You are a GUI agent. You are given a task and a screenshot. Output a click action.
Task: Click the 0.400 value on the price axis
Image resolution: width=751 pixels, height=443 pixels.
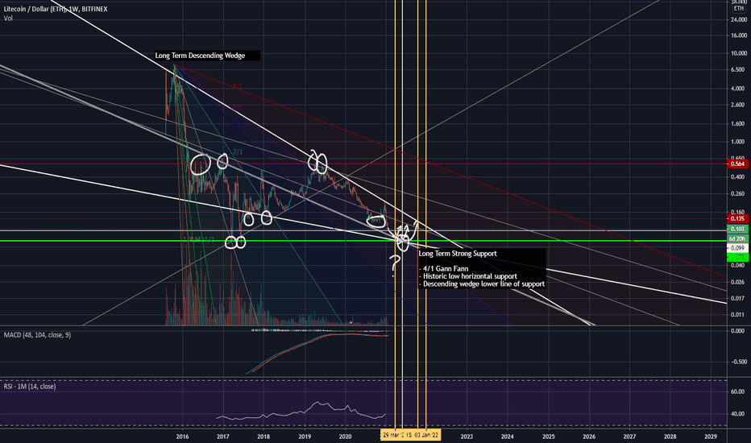[737, 177]
